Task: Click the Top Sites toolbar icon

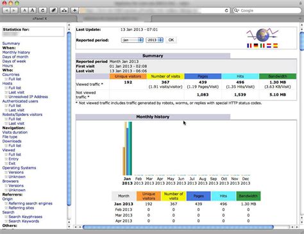Action: point(64,10)
